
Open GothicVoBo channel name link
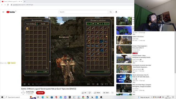[30, 92]
